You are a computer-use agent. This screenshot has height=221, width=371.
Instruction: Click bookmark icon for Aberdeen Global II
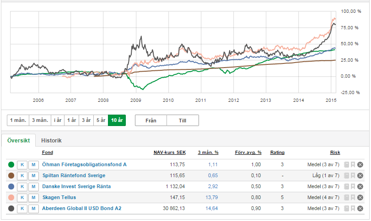(353, 209)
